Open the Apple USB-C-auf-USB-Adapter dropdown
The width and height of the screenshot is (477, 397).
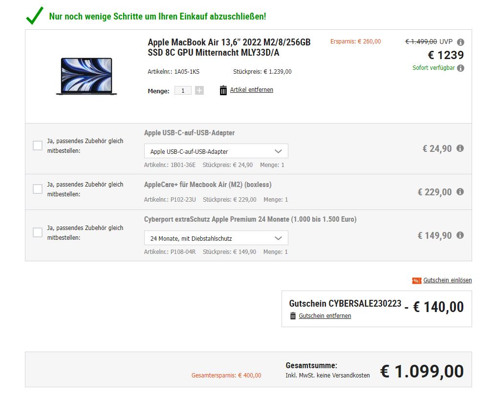point(216,151)
